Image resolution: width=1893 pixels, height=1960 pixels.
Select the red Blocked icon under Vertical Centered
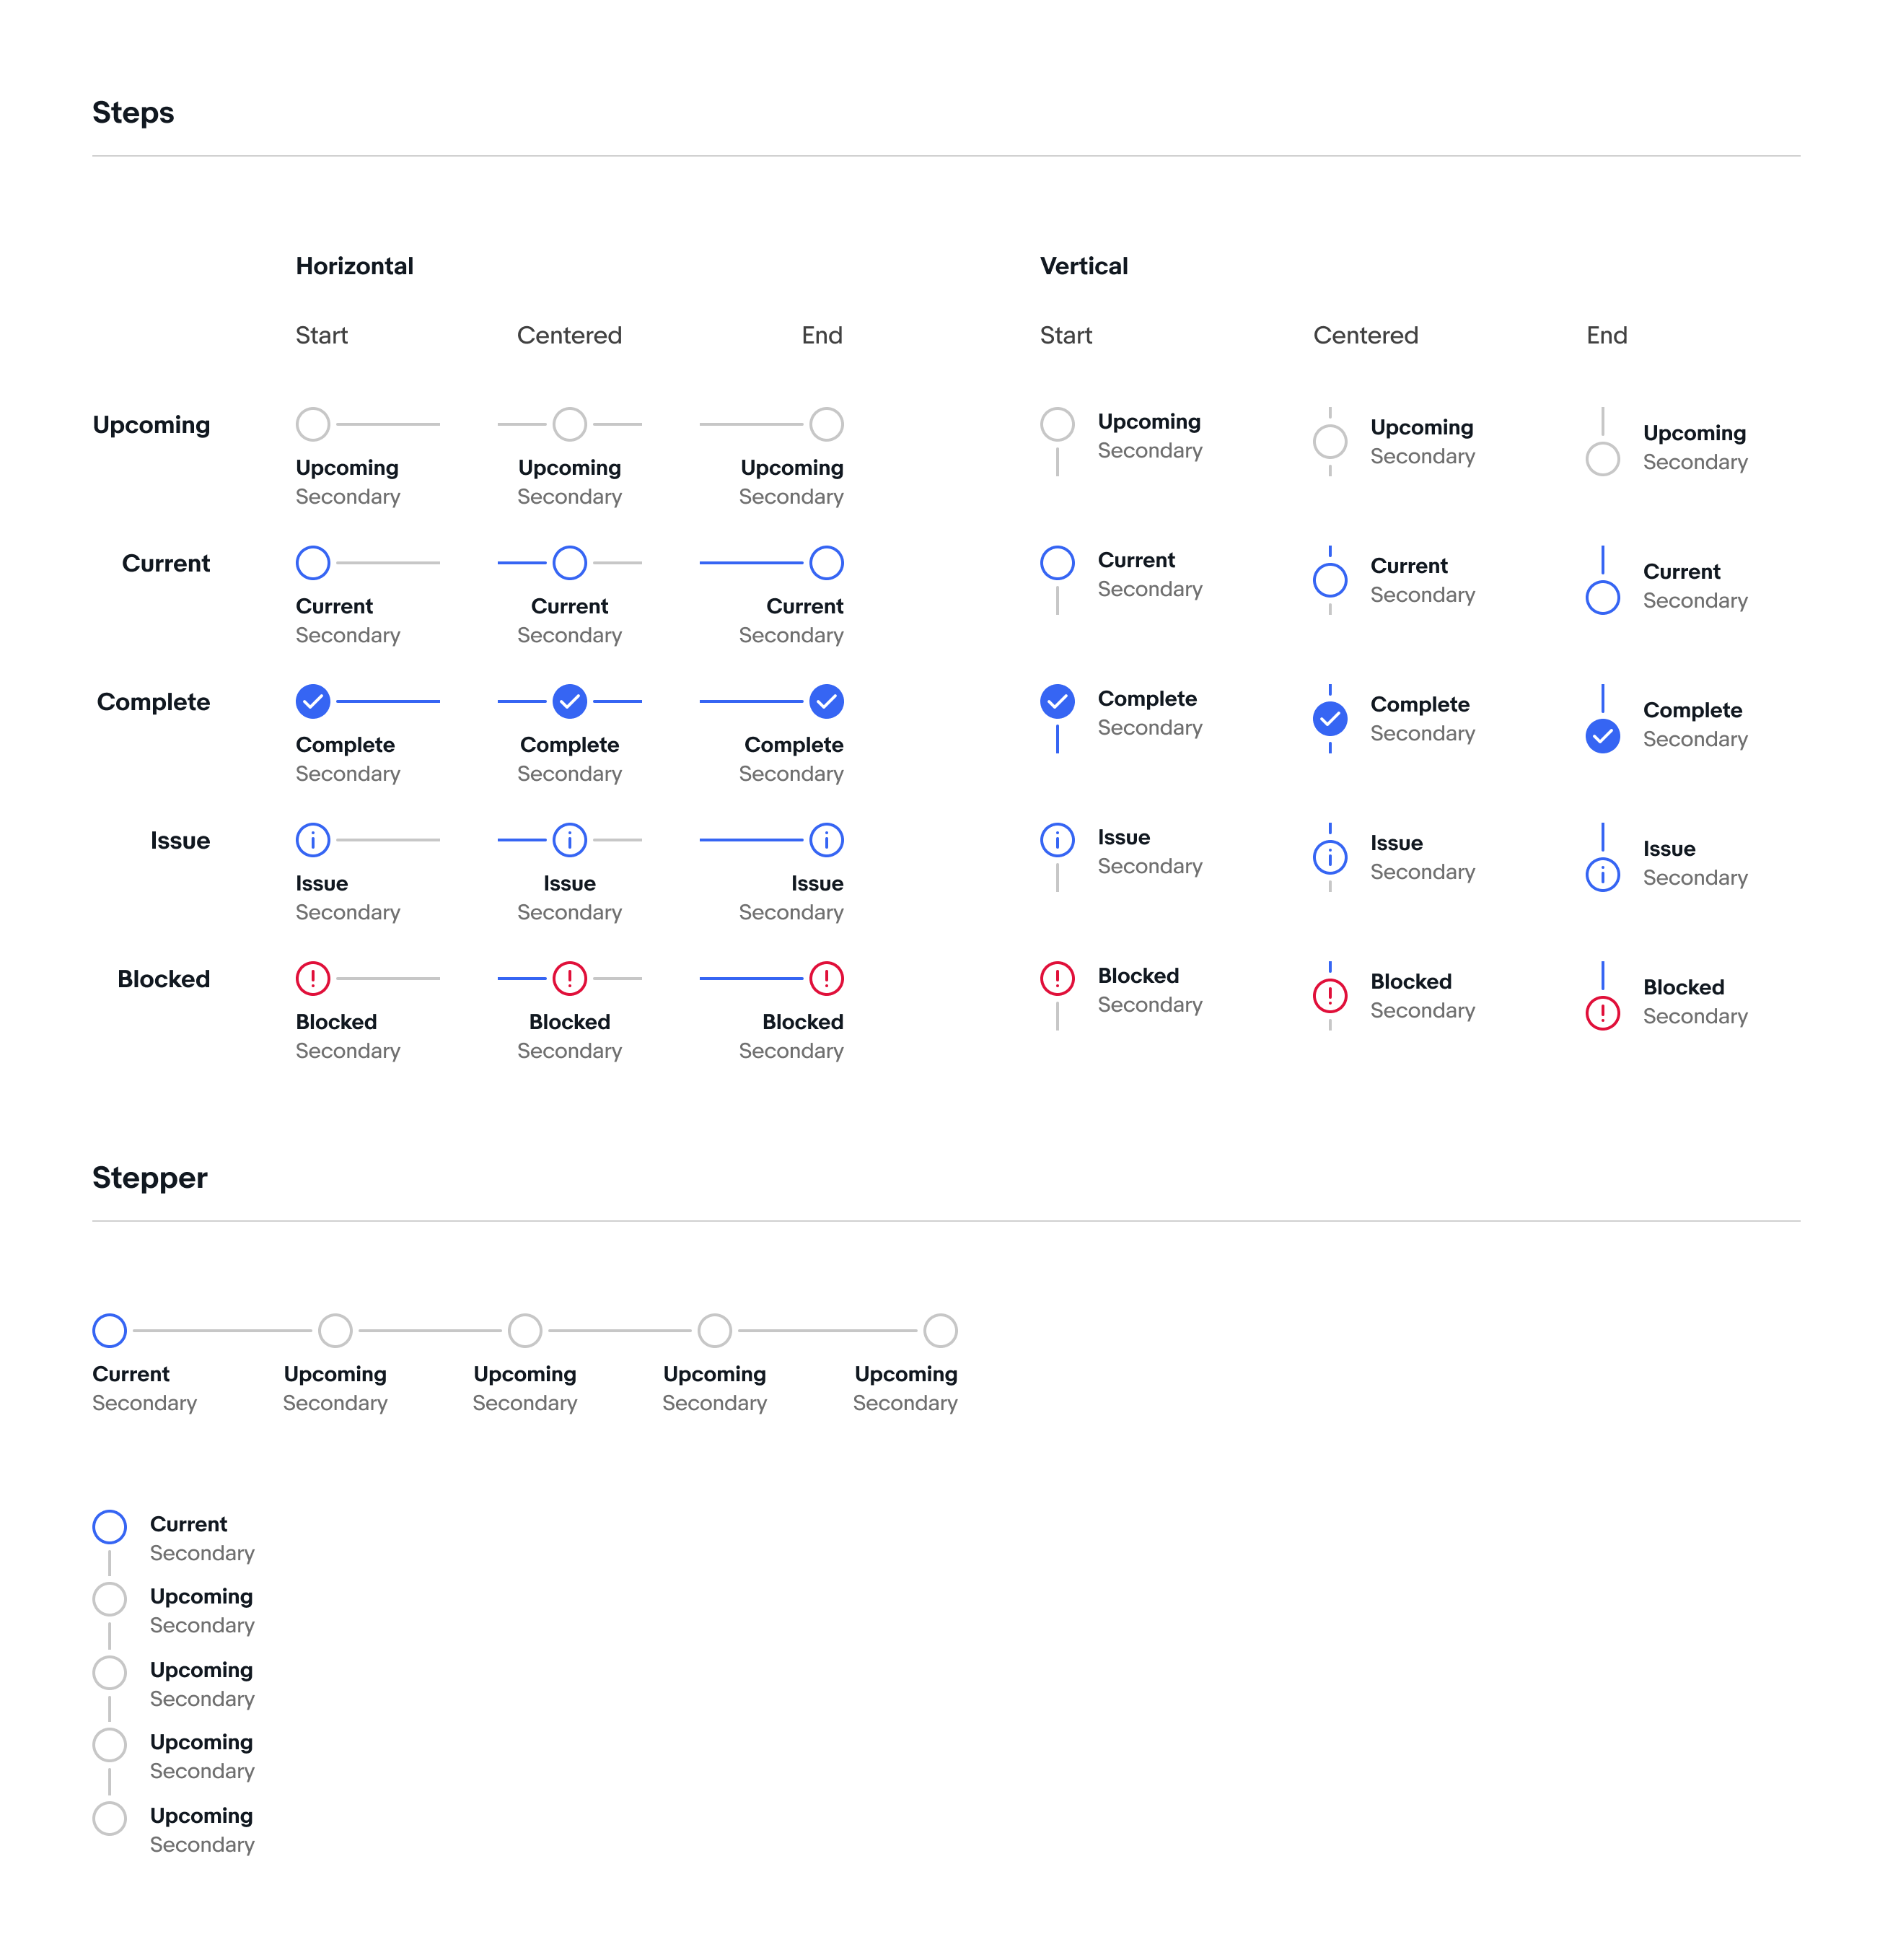pos(1330,996)
